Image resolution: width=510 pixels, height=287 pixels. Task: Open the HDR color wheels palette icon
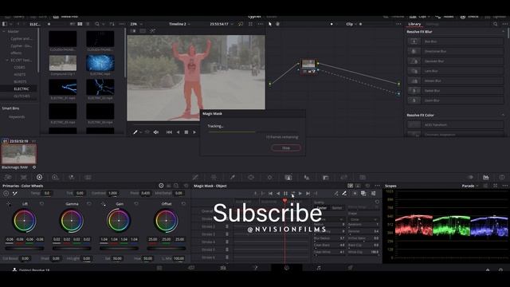coord(55,177)
